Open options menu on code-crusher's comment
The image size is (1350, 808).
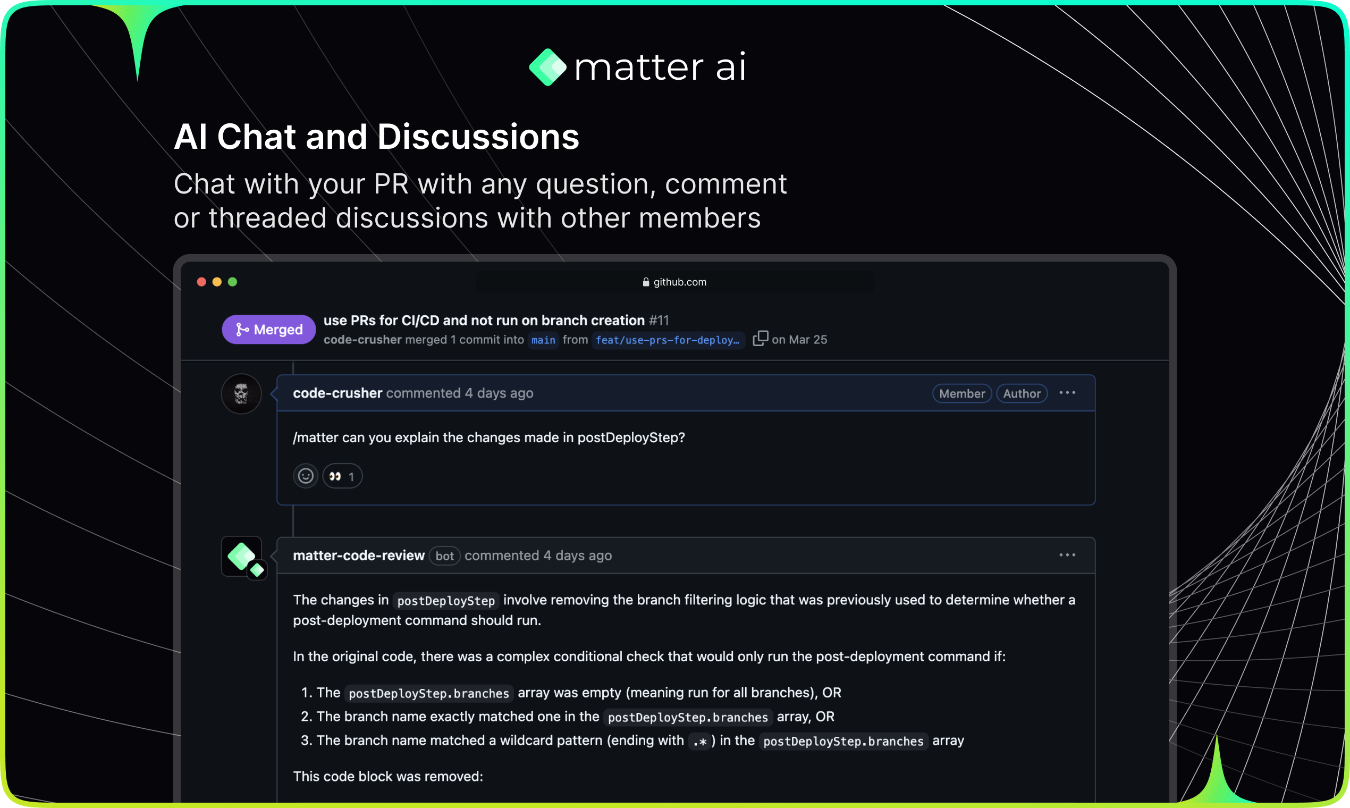pyautogui.click(x=1067, y=393)
